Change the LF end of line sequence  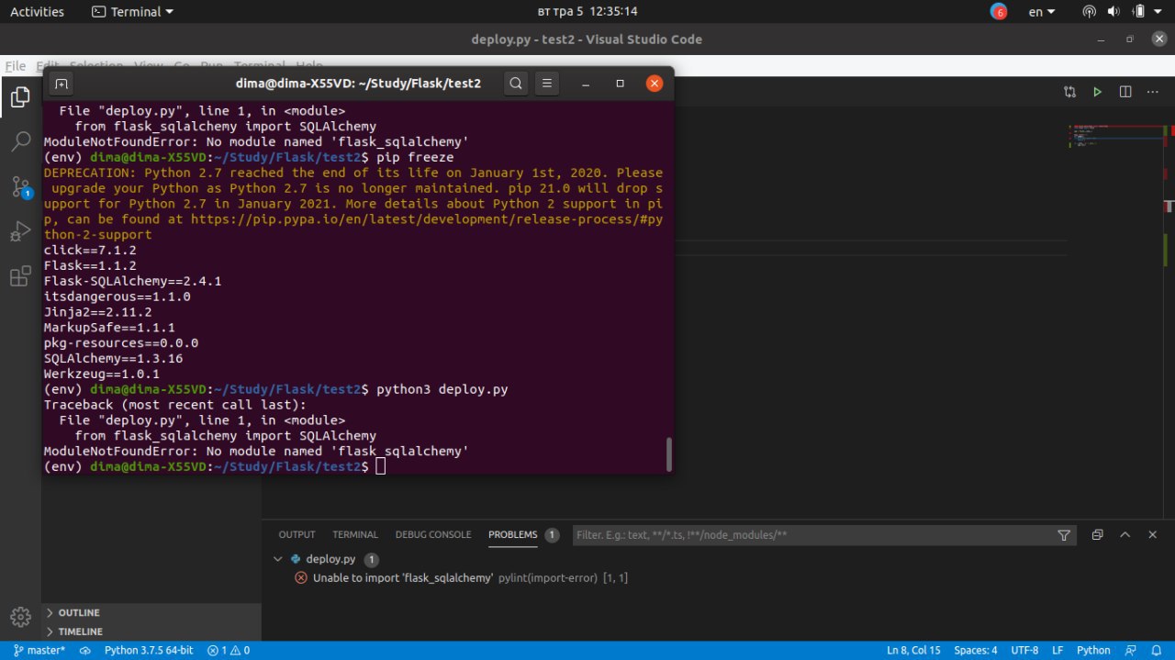point(1057,650)
